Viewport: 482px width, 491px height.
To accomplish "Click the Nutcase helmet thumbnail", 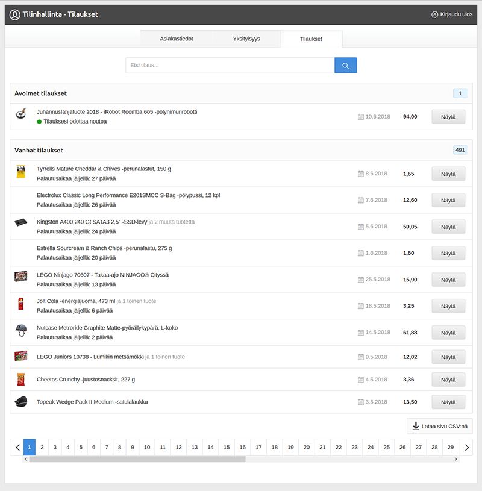I will [21, 330].
